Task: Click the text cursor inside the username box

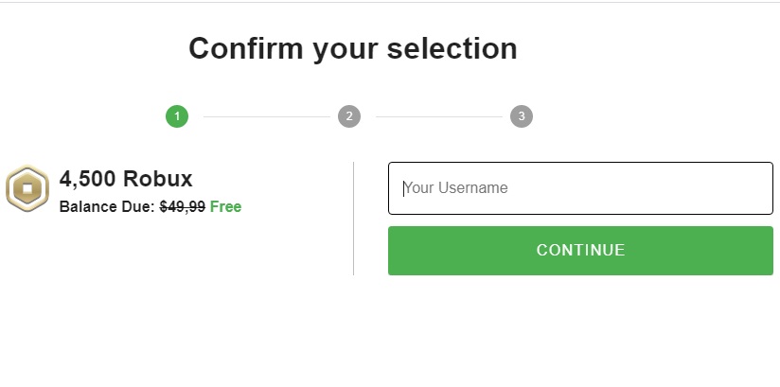Action: 404,188
